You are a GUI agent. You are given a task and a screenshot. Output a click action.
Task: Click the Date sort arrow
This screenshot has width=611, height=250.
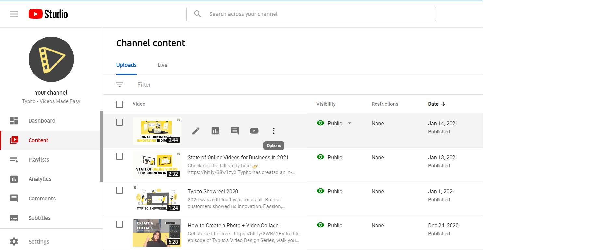tap(443, 104)
